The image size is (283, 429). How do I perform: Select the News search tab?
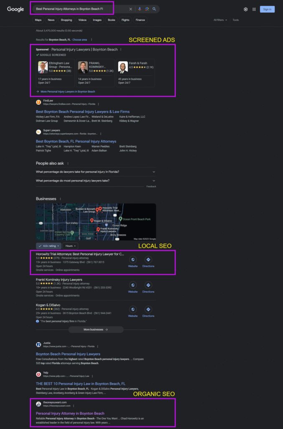51,20
